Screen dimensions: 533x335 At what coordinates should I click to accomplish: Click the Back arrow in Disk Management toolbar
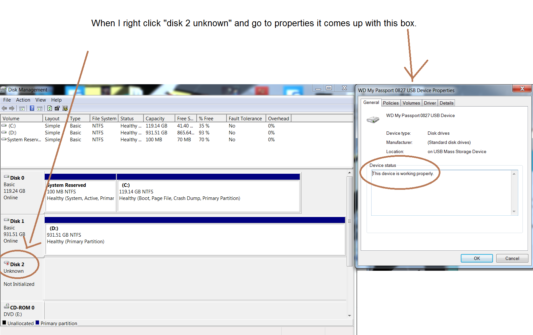4,108
